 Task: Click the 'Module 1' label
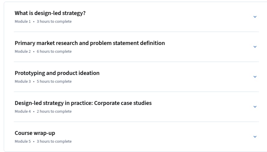[22, 22]
